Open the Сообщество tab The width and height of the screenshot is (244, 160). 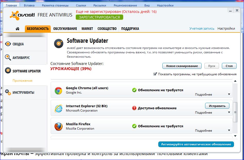coord(107,29)
